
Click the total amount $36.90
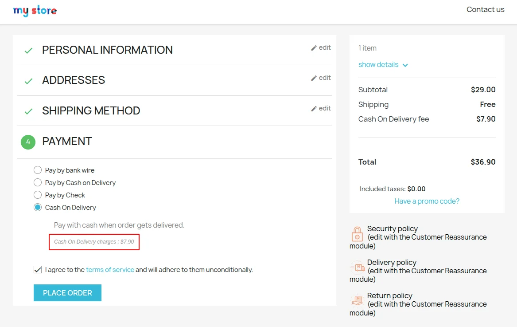tap(483, 162)
